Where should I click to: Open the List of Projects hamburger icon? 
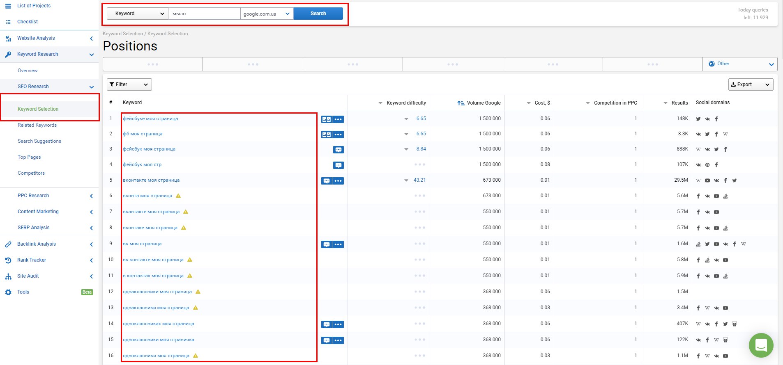click(8, 6)
